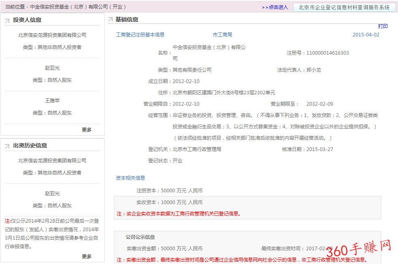The width and height of the screenshot is (398, 264).
Task: Click the red note about 实收资本数据
Action: point(179,214)
